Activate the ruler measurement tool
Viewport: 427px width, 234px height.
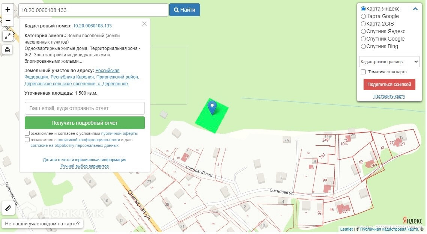click(8, 208)
